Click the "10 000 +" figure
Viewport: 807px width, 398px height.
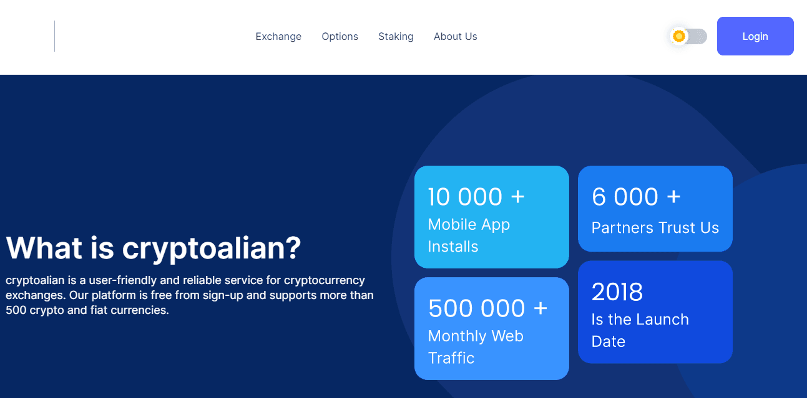point(476,197)
